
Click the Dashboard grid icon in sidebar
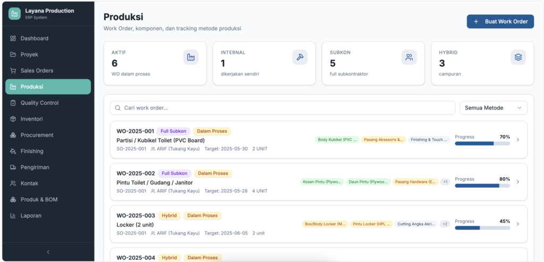pos(13,38)
